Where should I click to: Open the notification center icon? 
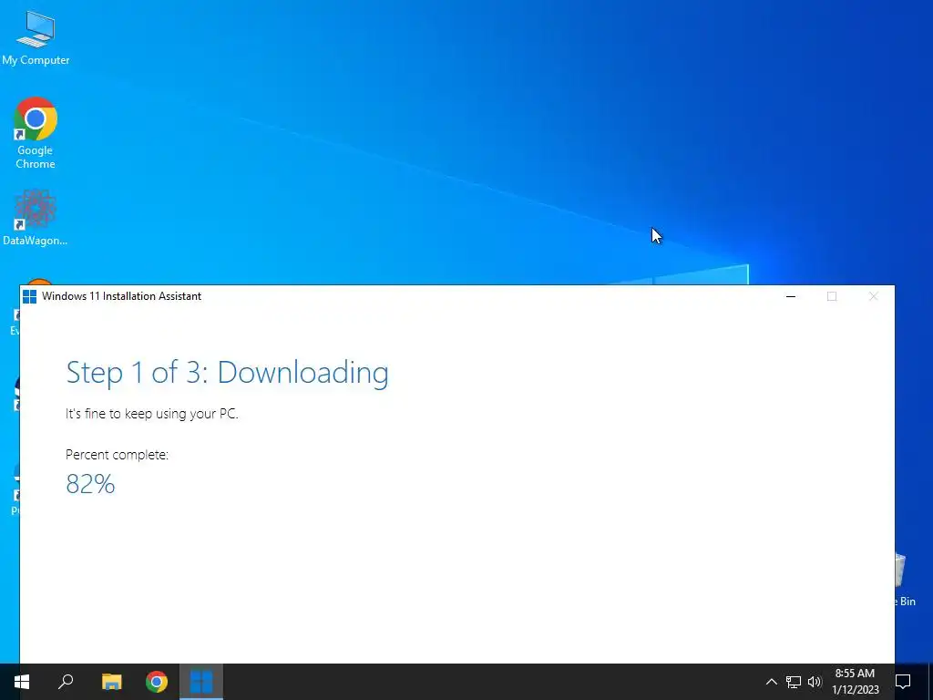click(903, 682)
